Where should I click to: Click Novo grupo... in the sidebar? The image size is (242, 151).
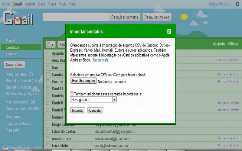(x=15, y=117)
